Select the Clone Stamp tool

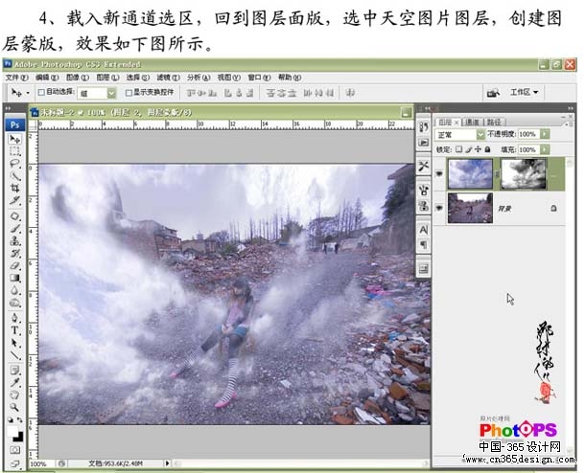tap(15, 241)
